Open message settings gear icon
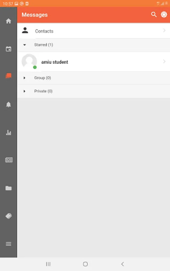The width and height of the screenshot is (170, 271). pos(164,14)
